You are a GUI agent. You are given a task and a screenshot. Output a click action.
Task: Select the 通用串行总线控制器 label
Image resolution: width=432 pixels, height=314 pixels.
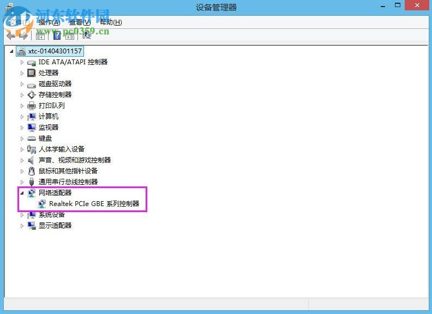point(68,182)
